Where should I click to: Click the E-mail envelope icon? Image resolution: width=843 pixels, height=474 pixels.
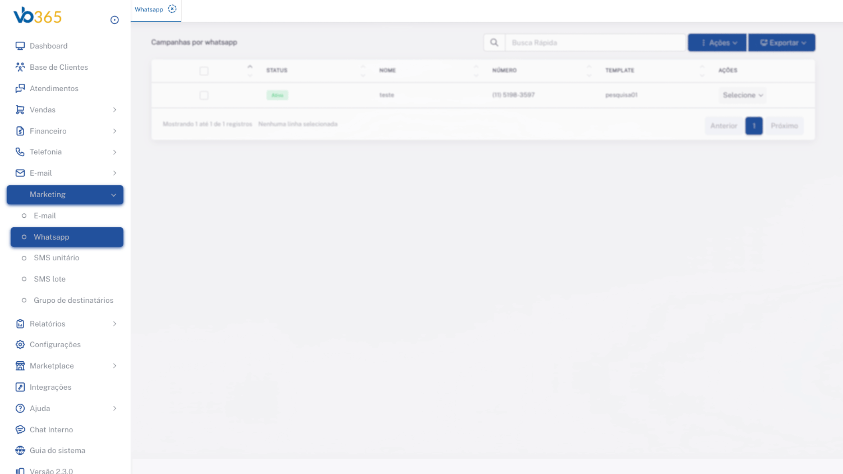tap(20, 173)
